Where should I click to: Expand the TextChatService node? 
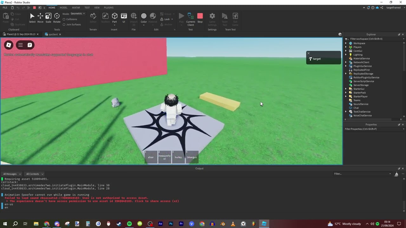(346, 112)
